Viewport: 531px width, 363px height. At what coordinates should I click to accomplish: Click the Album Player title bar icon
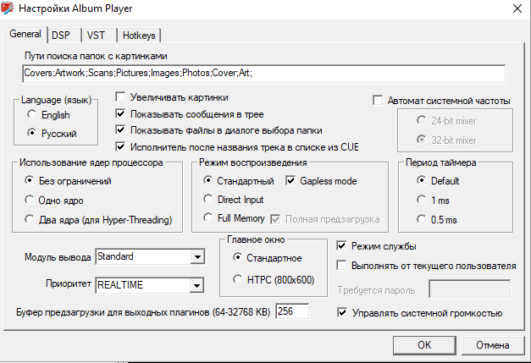coord(8,8)
